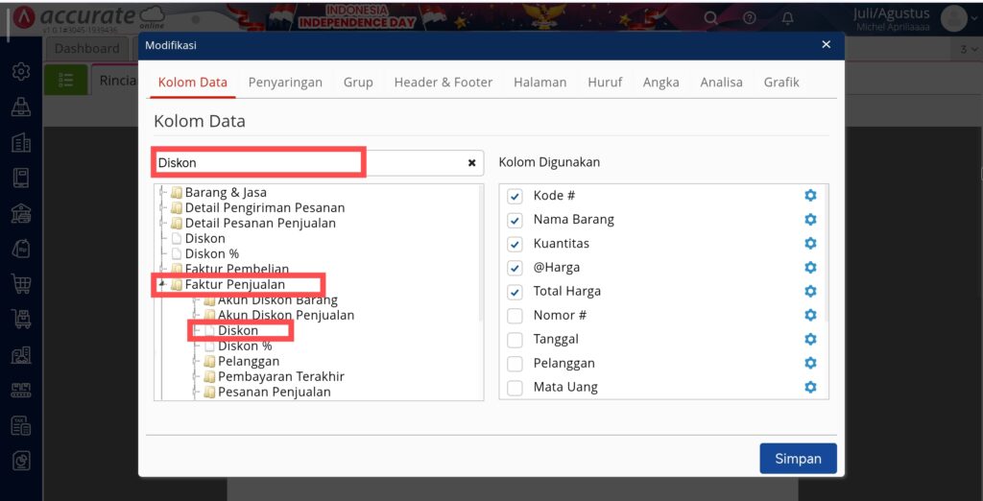Expand the Pesanan Penjualan folder
Image resolution: width=983 pixels, height=501 pixels.
[x=196, y=392]
